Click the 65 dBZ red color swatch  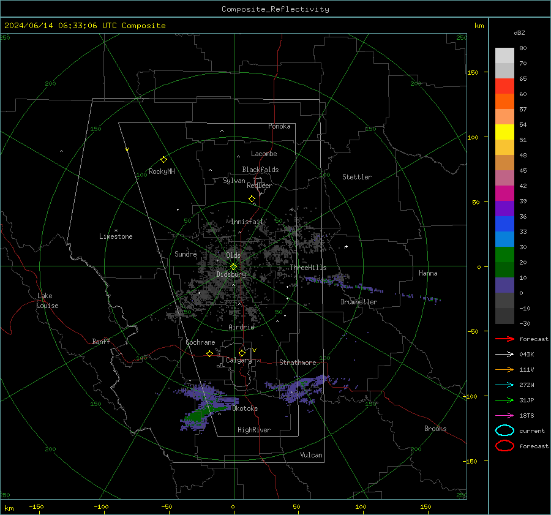coord(504,86)
